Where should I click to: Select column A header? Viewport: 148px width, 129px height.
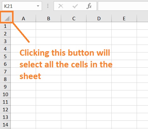point(23,19)
